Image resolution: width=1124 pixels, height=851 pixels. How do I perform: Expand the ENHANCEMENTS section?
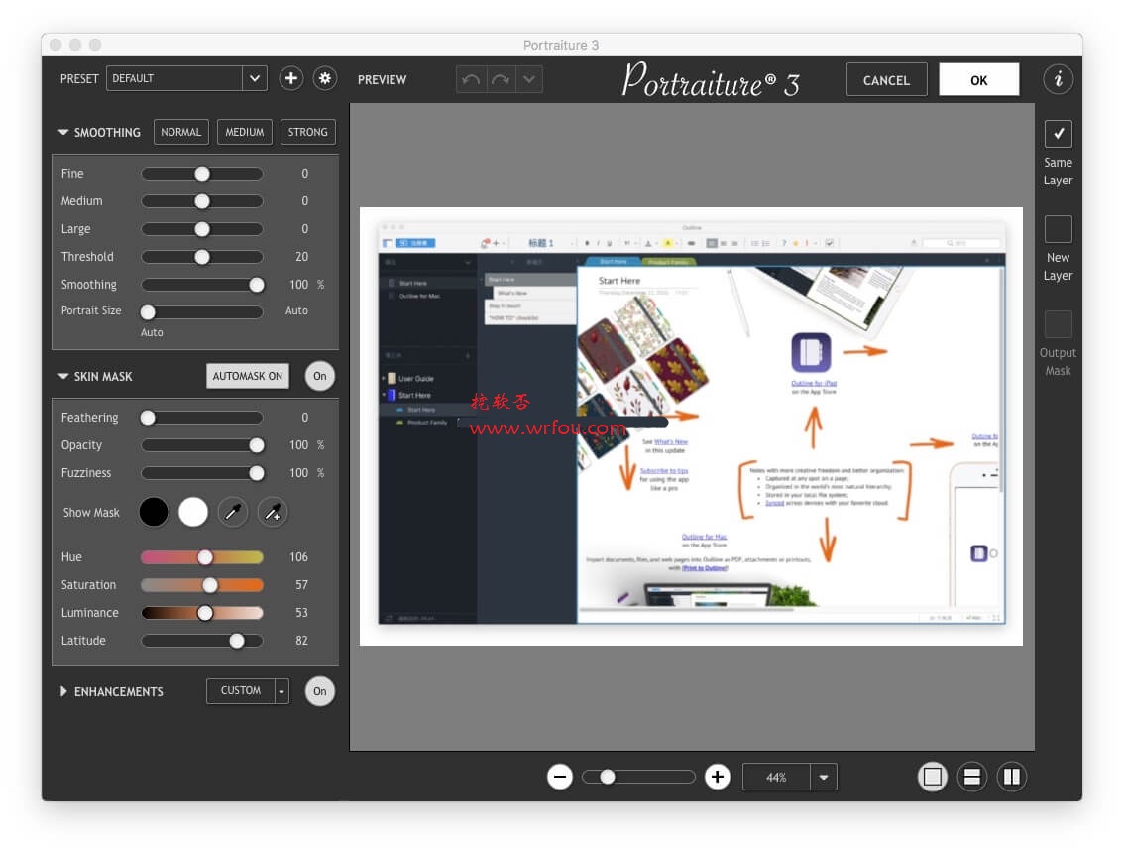coord(63,691)
